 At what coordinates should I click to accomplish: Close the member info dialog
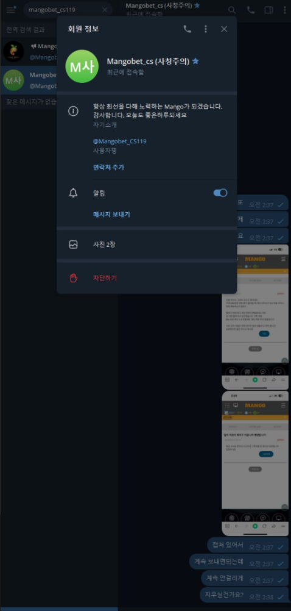point(224,29)
